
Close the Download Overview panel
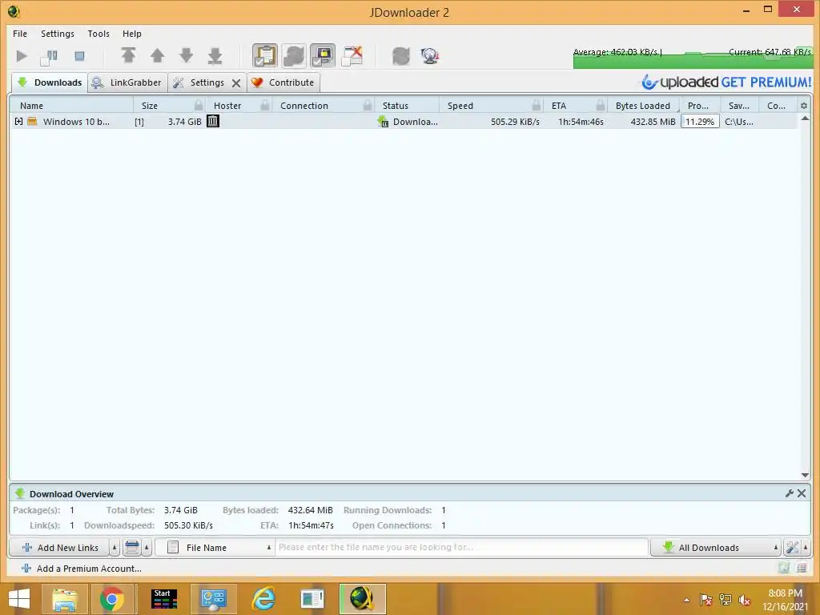[x=802, y=493]
